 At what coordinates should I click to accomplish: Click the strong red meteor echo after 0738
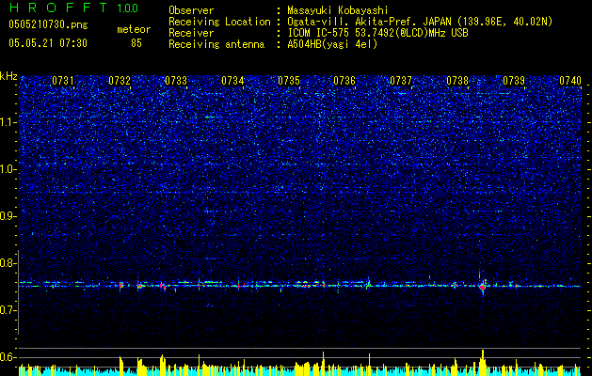click(482, 288)
